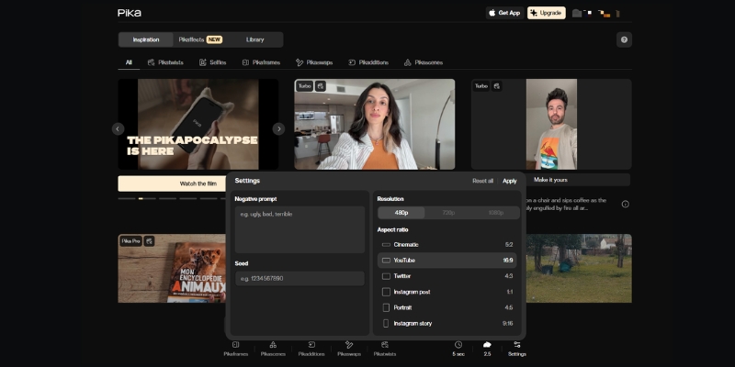
Task: Click icon beside Turbo badge on woman video
Action: tap(320, 86)
